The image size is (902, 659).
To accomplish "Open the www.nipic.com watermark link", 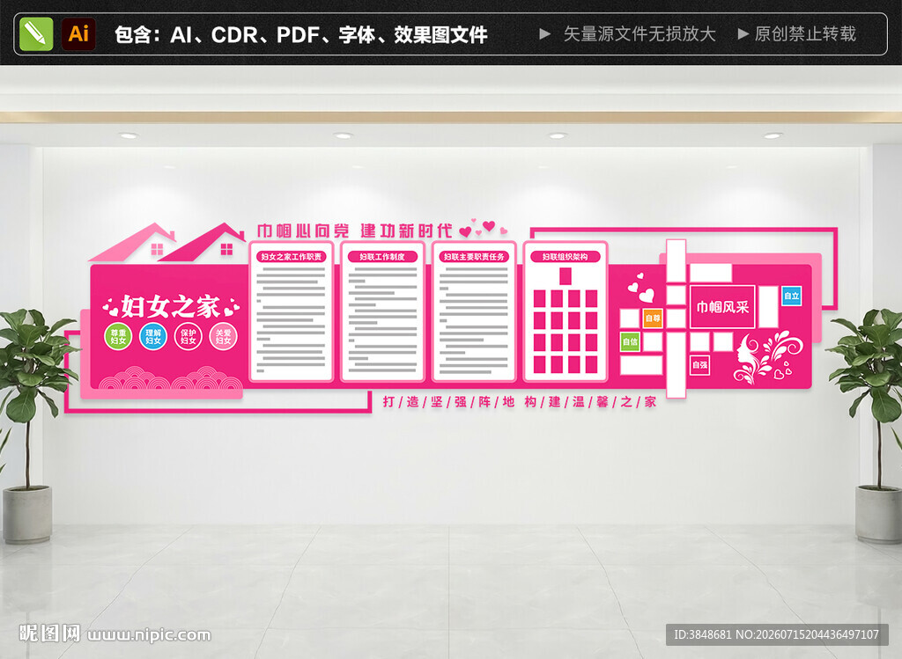I will click(149, 635).
